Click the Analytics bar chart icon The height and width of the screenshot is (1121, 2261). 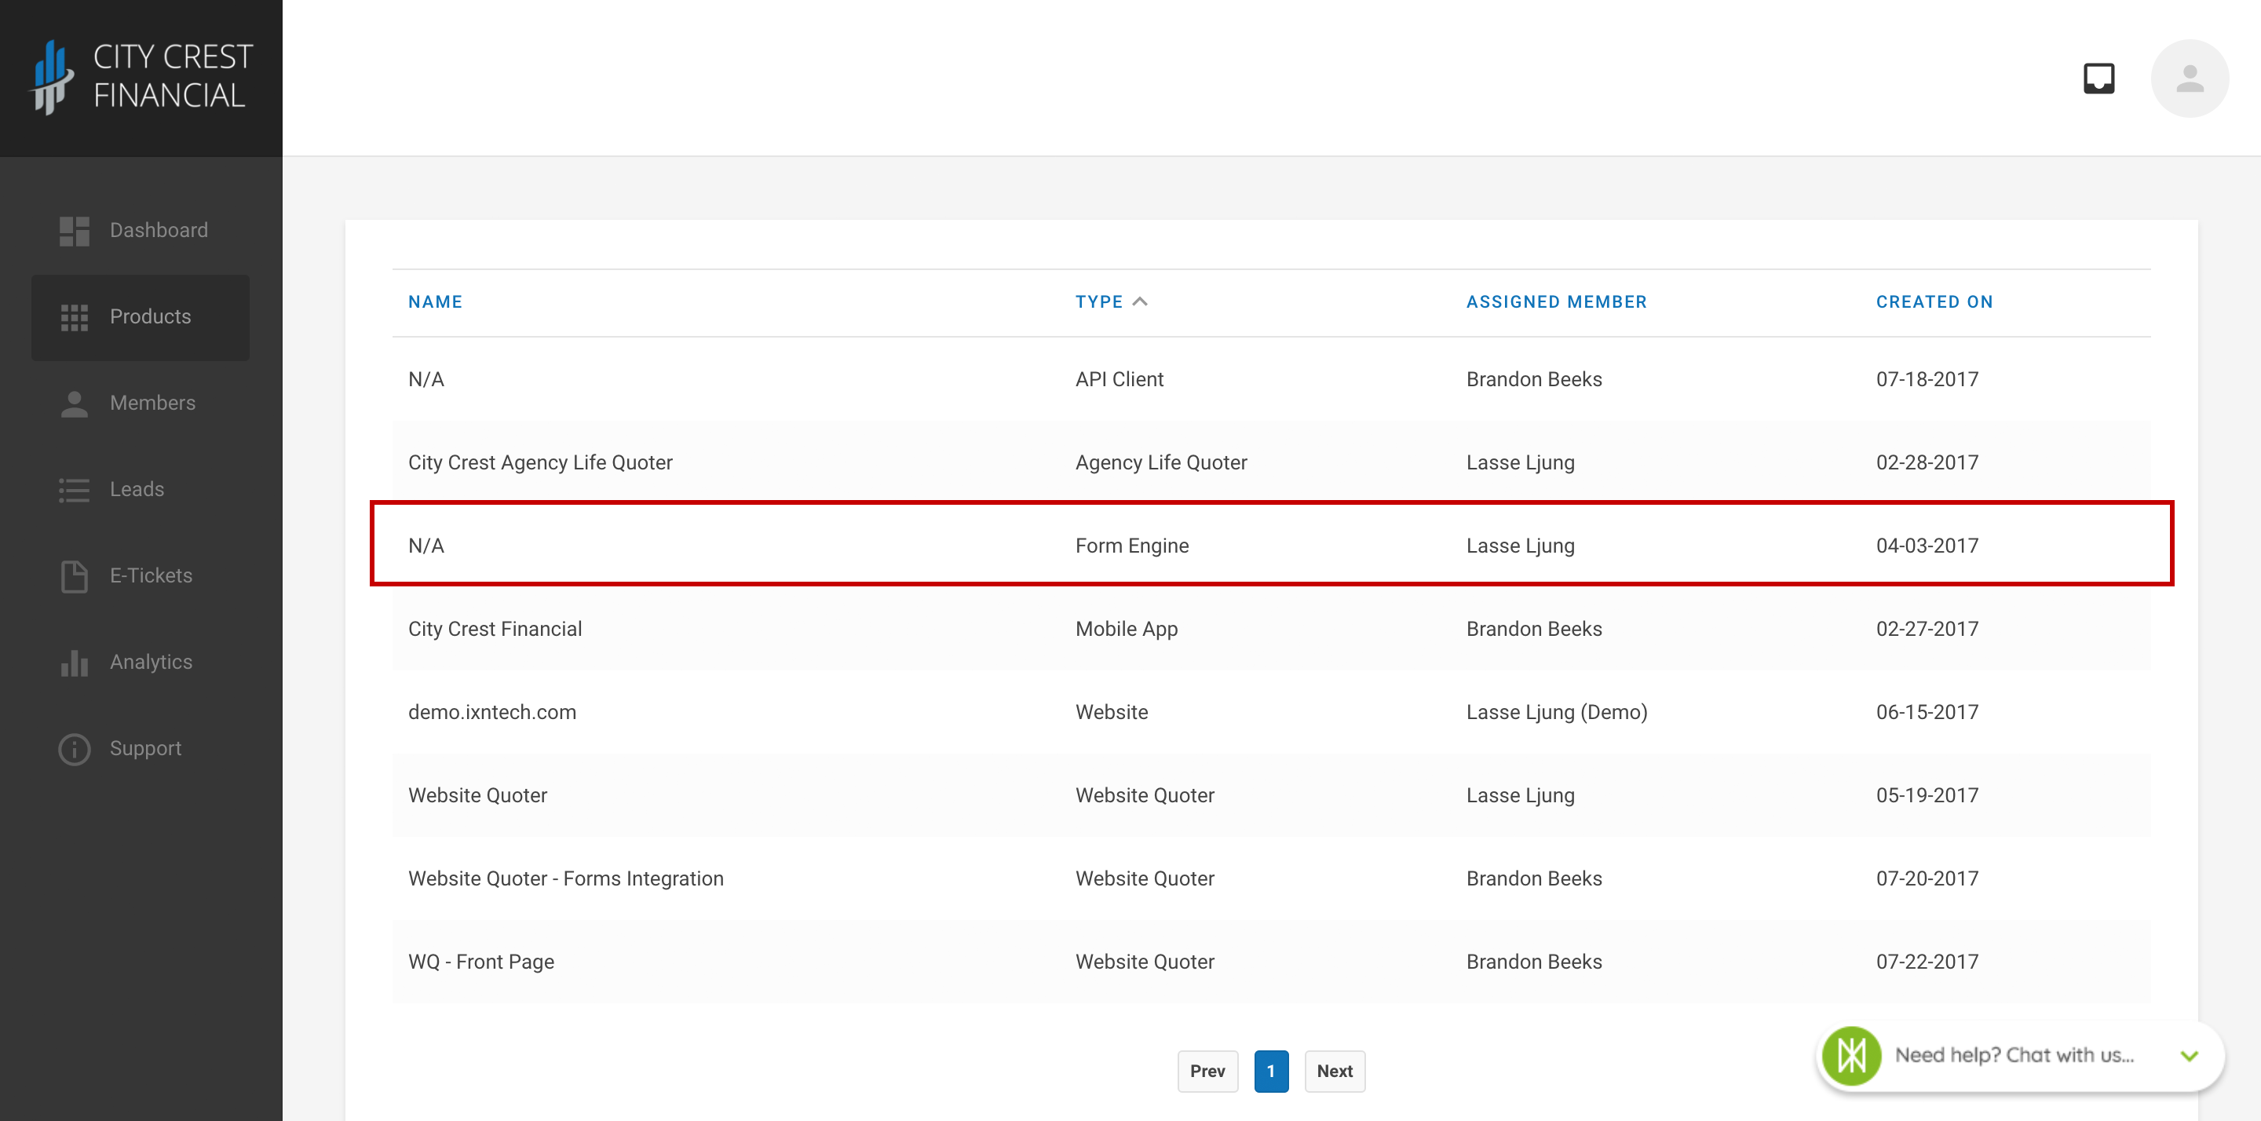(75, 663)
